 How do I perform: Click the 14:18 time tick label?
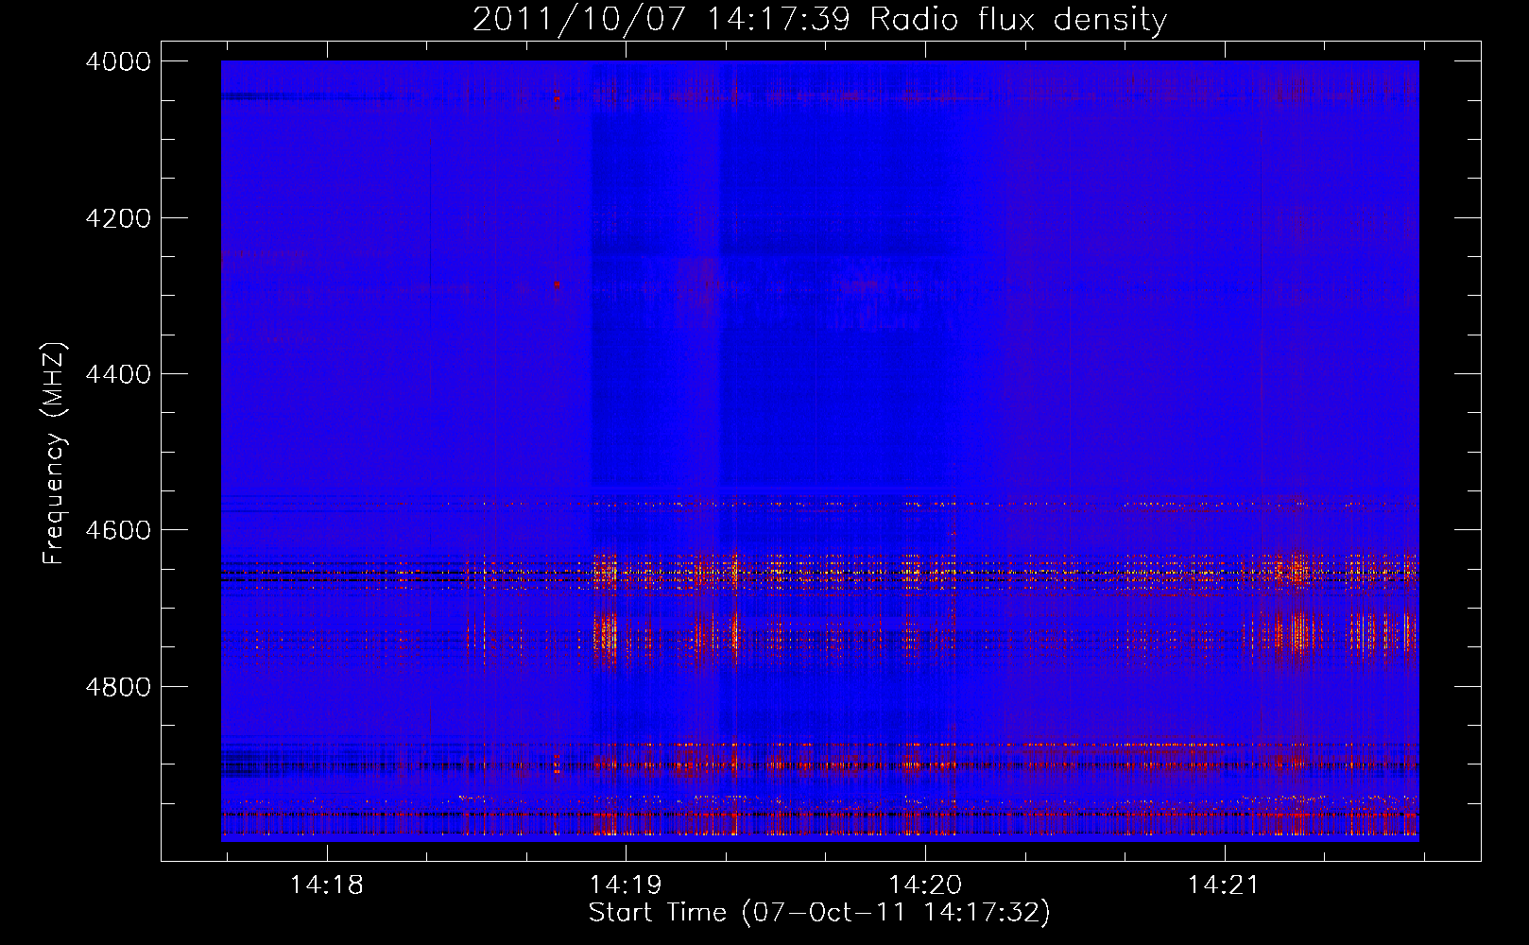tap(326, 885)
